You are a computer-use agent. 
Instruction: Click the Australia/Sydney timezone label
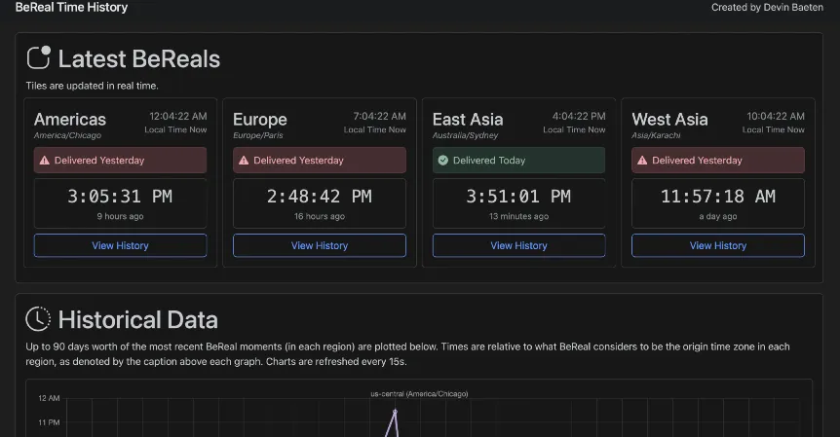point(465,135)
